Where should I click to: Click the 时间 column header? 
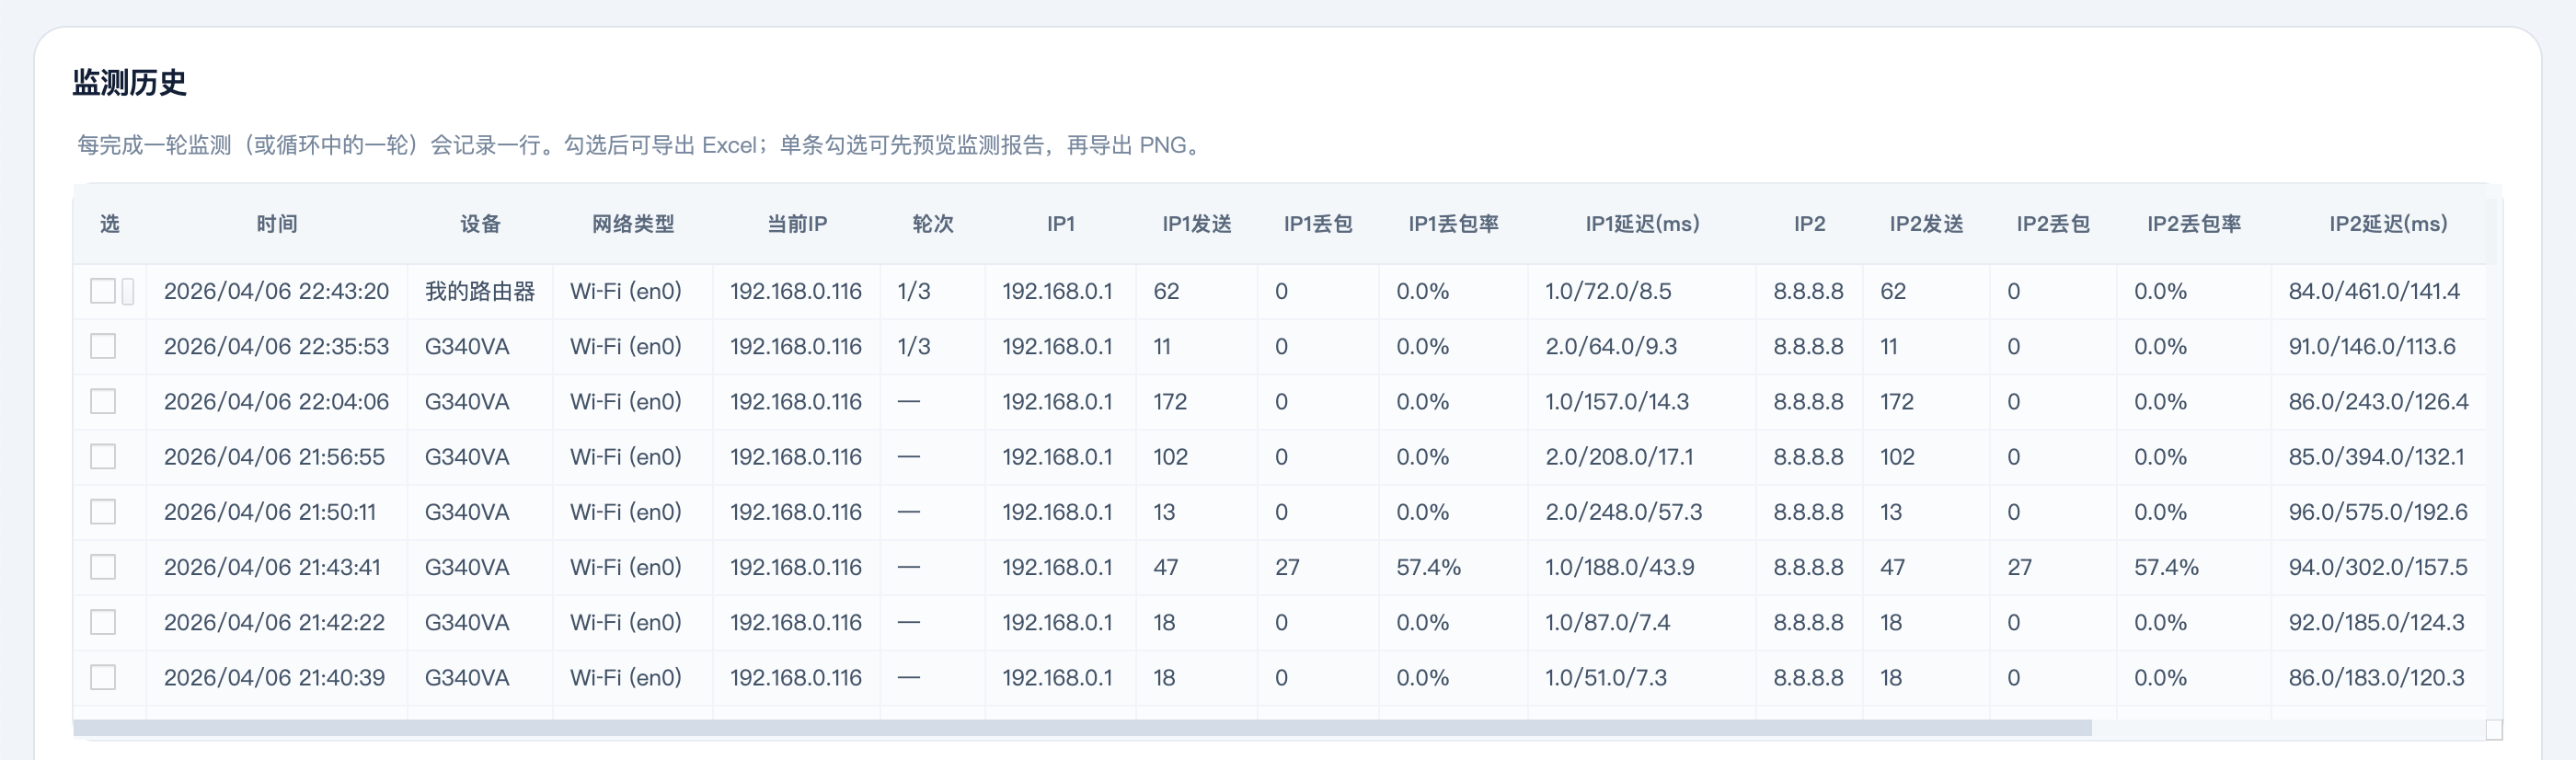277,224
